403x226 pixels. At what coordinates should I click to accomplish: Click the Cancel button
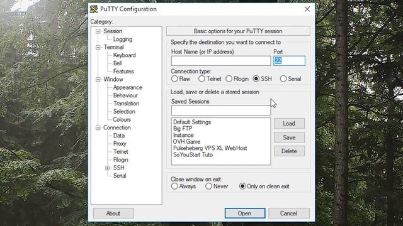(x=289, y=213)
